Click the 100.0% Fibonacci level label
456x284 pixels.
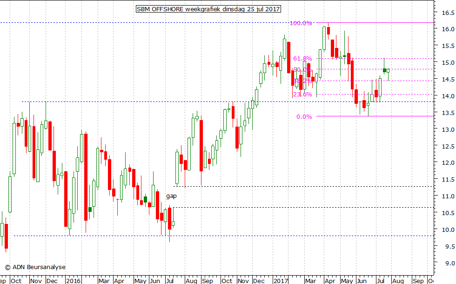click(x=301, y=23)
